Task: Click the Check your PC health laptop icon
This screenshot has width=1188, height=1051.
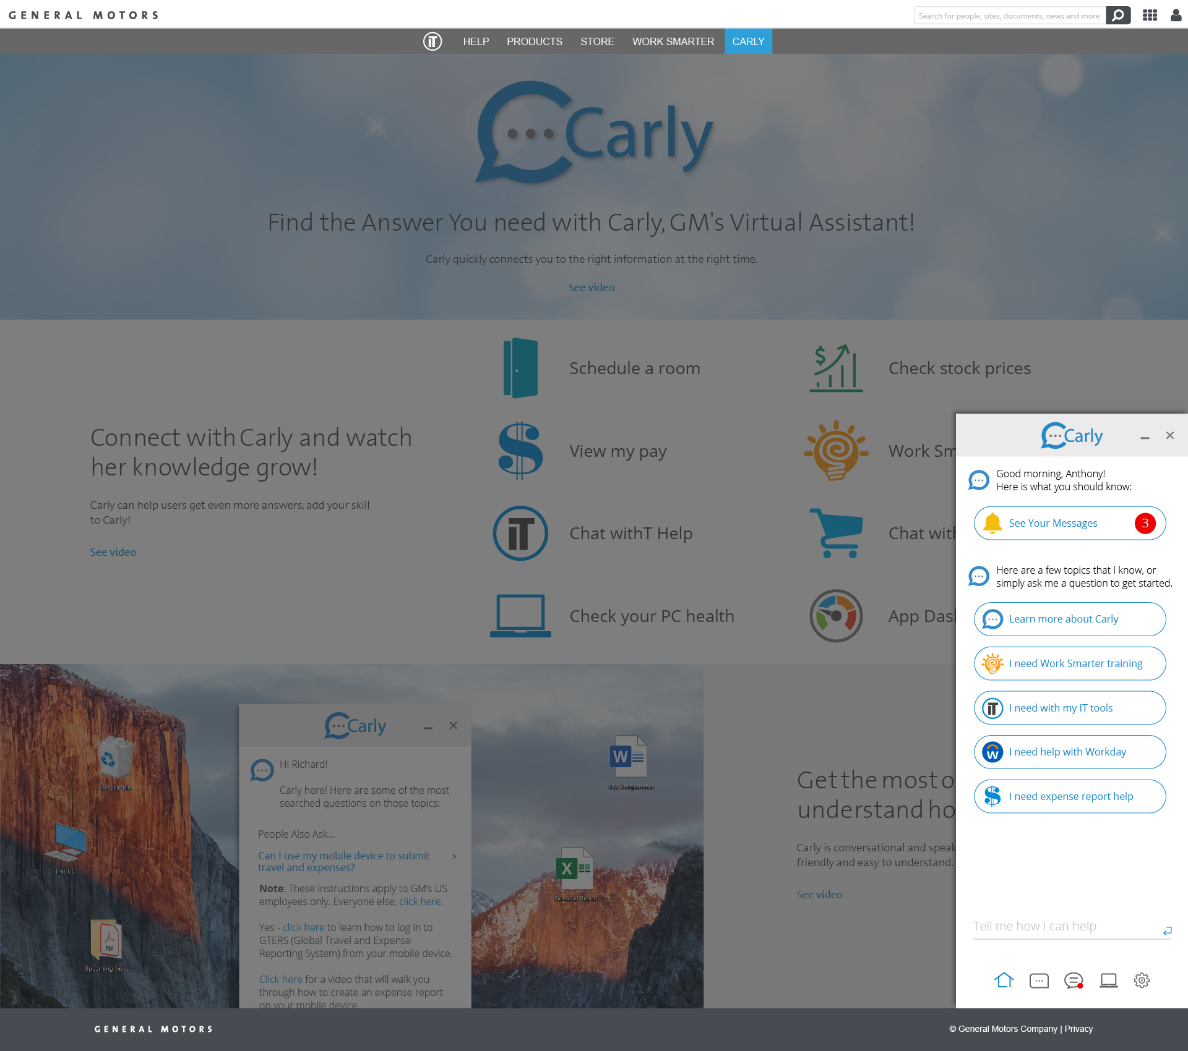Action: tap(520, 615)
